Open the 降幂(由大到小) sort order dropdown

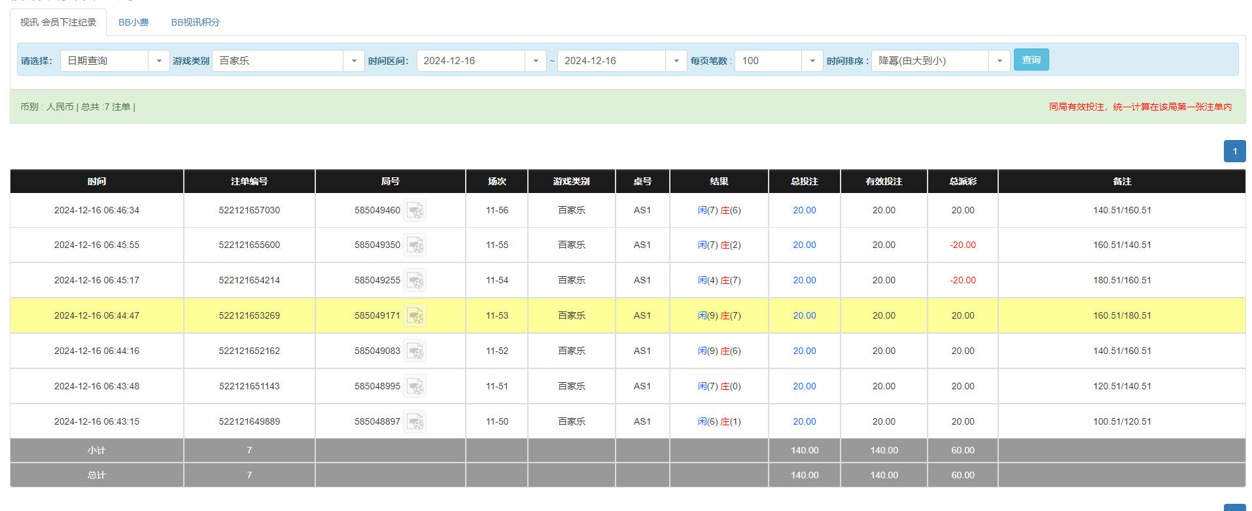(x=999, y=61)
